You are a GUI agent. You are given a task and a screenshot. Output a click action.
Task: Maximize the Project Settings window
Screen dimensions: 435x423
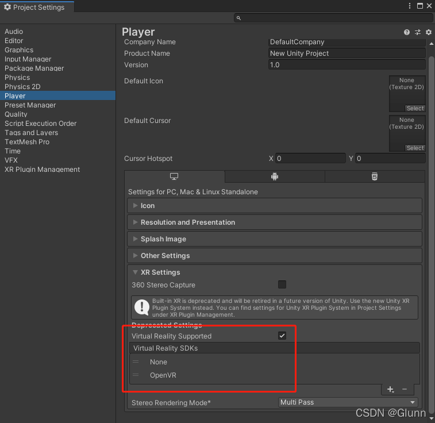420,6
